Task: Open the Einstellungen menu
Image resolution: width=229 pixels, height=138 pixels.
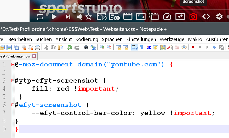Action: pos(141,39)
